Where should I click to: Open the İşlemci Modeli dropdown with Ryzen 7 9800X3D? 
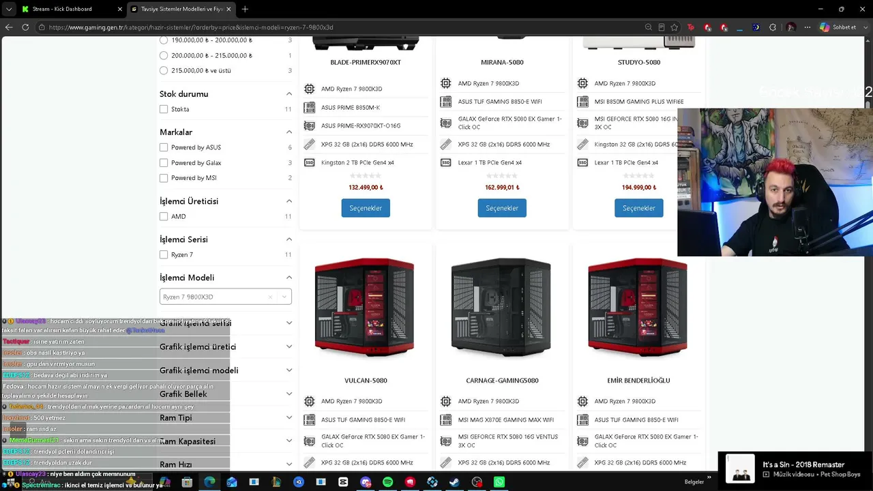(226, 297)
